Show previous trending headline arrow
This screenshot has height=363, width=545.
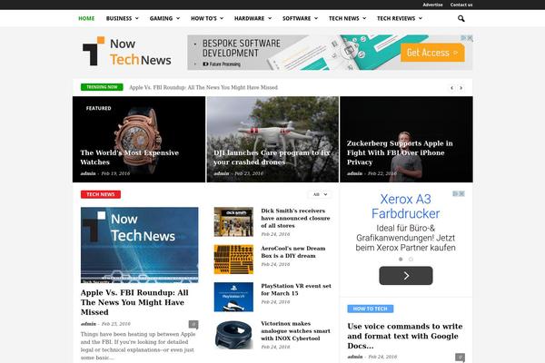[x=451, y=88]
